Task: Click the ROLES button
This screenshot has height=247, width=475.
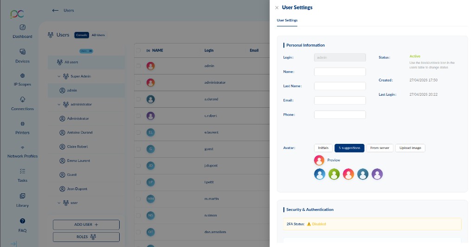Action: (x=86, y=237)
